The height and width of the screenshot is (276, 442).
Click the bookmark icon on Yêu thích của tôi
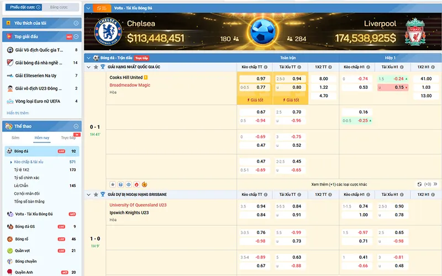pyautogui.click(x=8, y=23)
